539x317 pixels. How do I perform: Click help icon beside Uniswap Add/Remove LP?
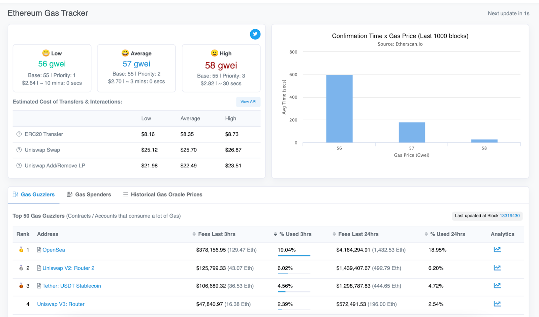pyautogui.click(x=19, y=166)
